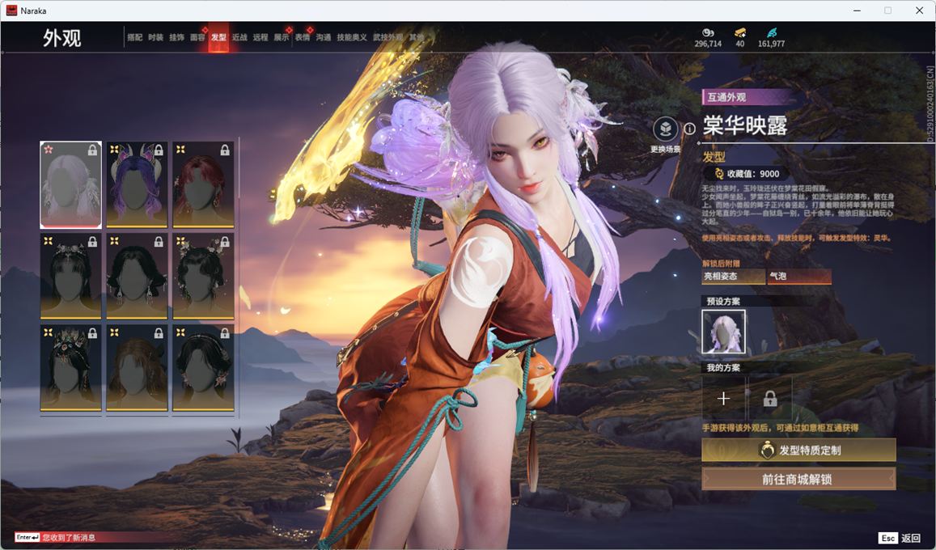936x550 pixels.
Task: Select the black hairstyle with side hairpin
Action: 203,368
